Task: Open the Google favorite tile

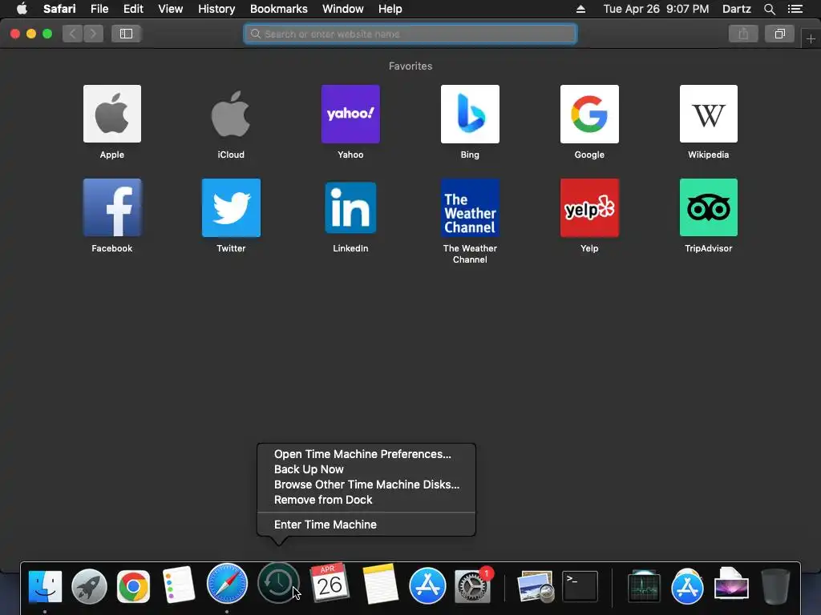Action: pos(589,114)
